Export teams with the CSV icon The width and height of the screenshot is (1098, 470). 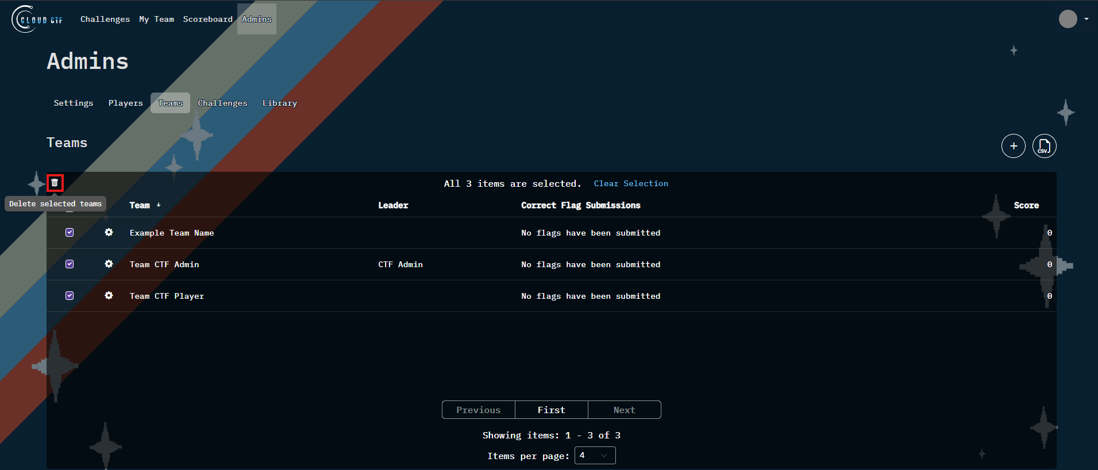1044,146
